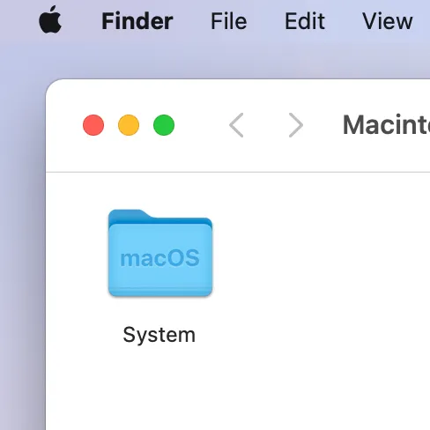Click the Macintosh window title

click(x=386, y=125)
